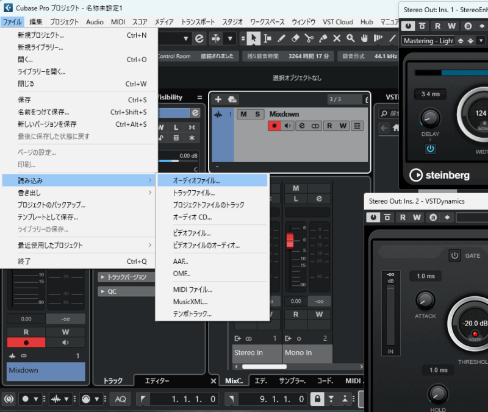Image resolution: width=488 pixels, height=412 pixels.
Task: Select the Mixdown channel name in inspector
Action: pos(46,371)
